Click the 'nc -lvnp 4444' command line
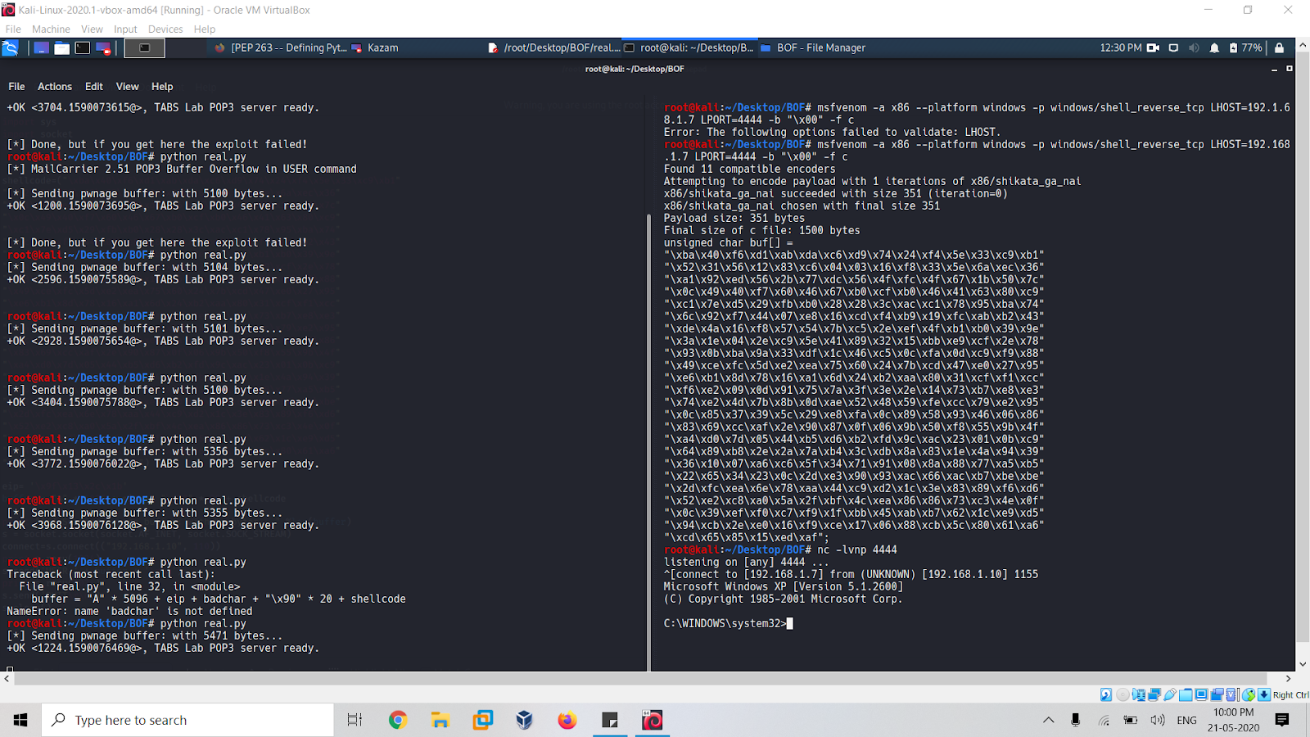 click(x=780, y=549)
